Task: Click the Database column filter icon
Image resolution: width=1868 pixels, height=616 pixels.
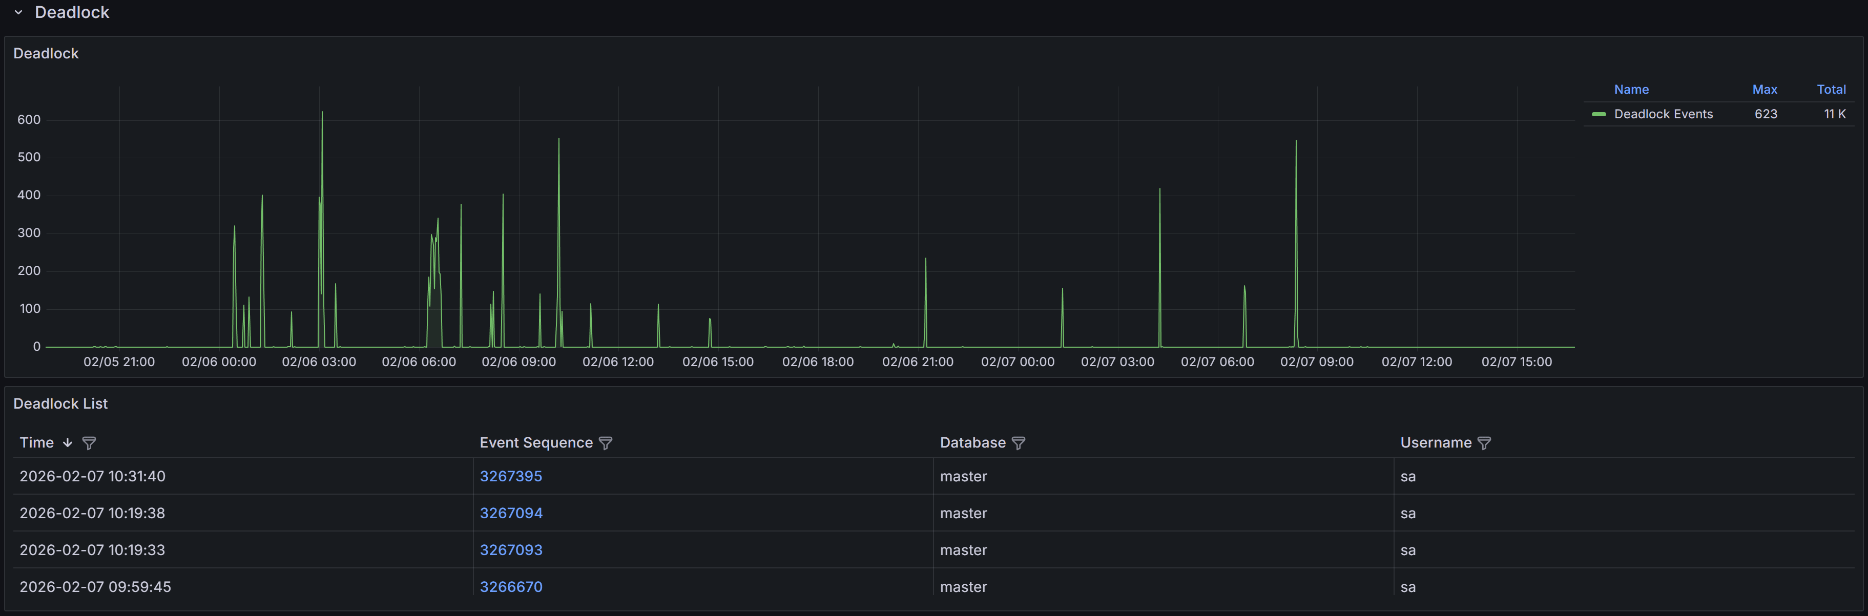Action: click(1020, 443)
